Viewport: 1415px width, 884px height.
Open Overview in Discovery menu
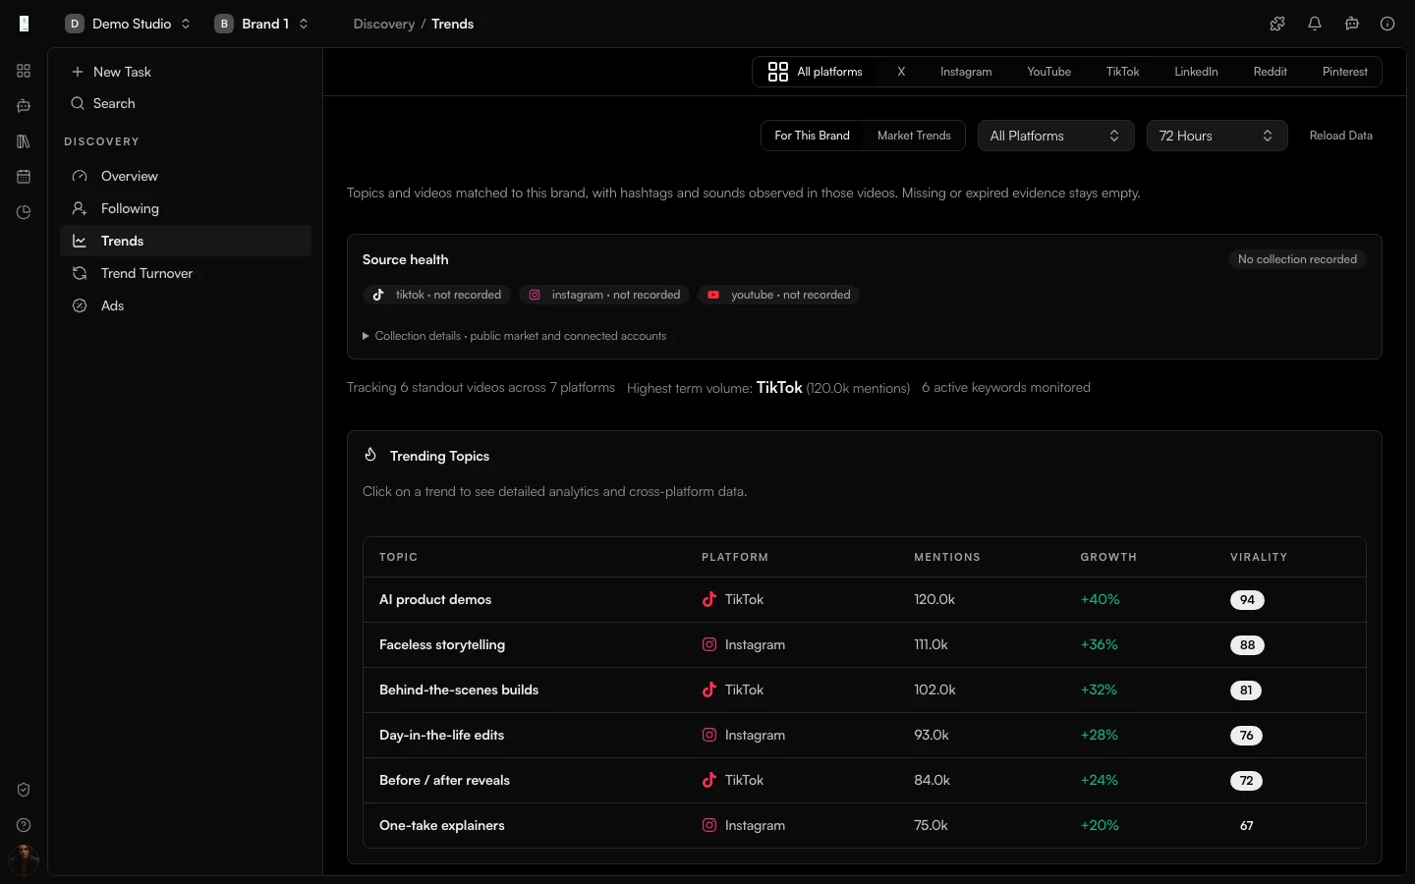click(x=186, y=176)
